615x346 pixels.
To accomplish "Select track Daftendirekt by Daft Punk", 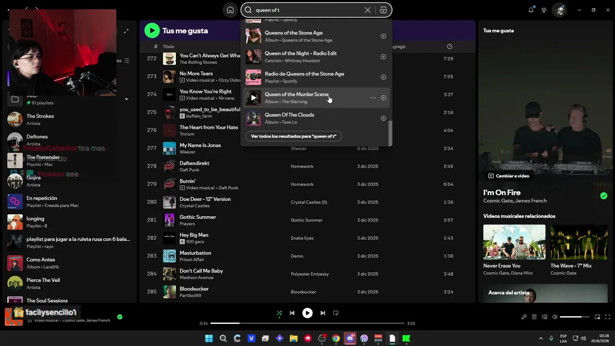I will click(307, 166).
